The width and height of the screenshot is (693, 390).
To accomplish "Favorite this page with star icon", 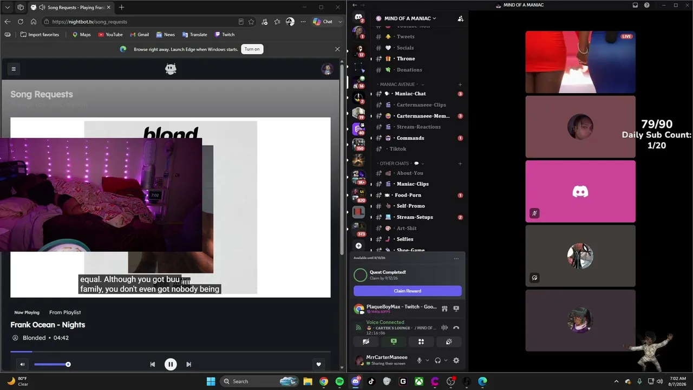I will [251, 22].
